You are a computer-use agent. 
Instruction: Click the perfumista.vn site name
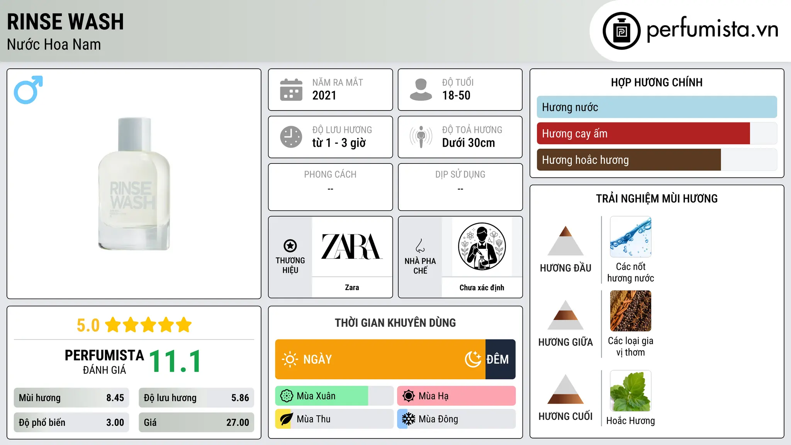tap(713, 29)
